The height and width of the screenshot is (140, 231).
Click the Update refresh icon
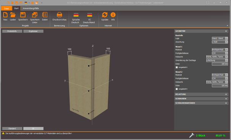click(105, 15)
